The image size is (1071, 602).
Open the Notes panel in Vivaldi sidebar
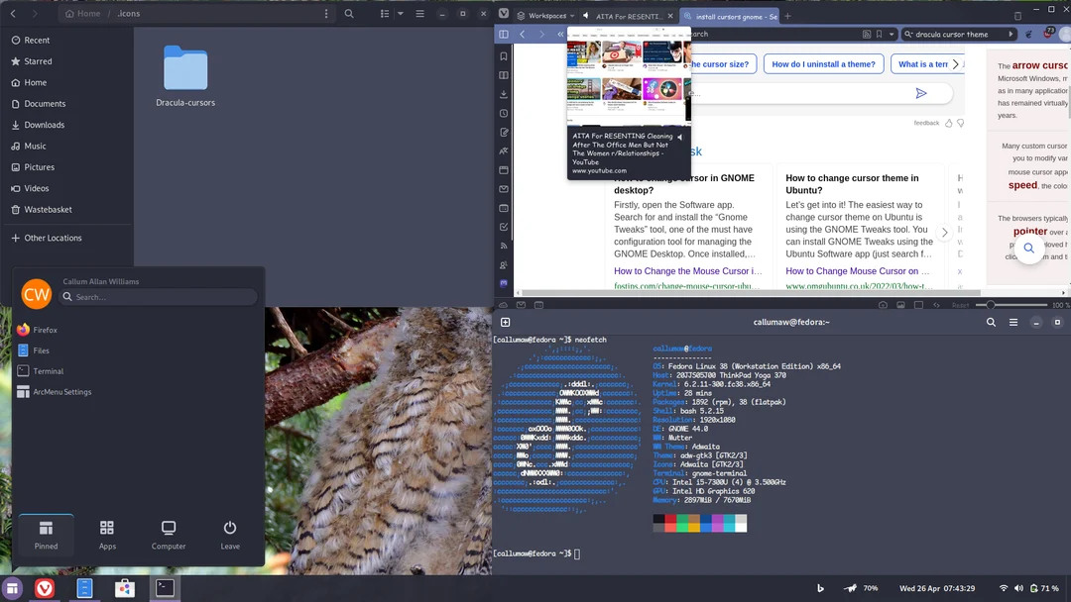504,130
